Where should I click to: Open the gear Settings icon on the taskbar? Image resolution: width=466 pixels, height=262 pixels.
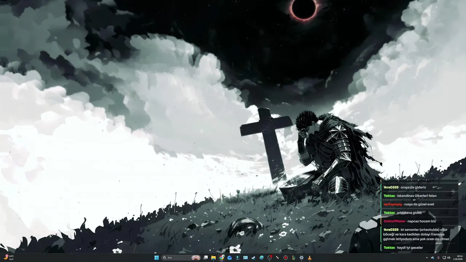[x=301, y=258]
